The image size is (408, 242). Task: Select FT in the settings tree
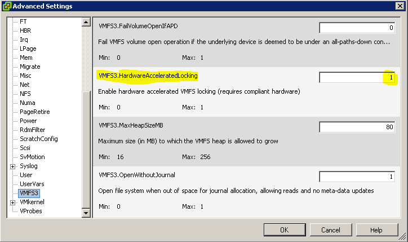pyautogui.click(x=23, y=21)
